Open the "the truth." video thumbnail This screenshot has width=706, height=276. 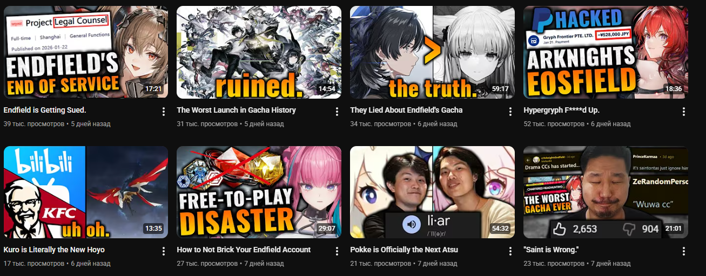[432, 52]
